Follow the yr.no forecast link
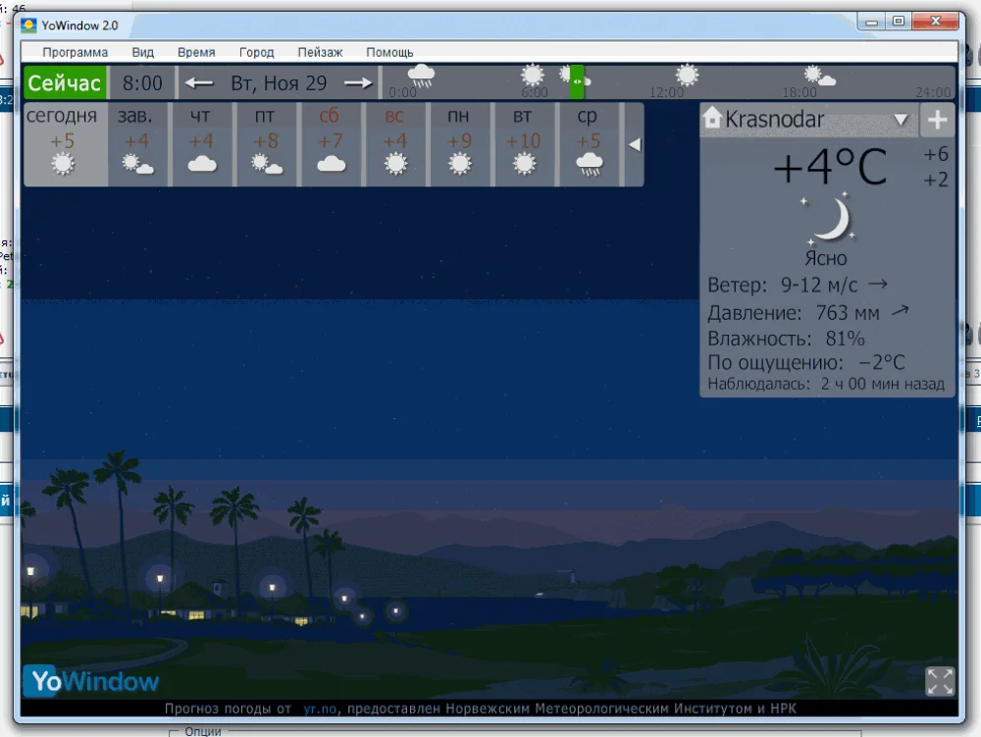This screenshot has height=737, width=981. pyautogui.click(x=321, y=708)
